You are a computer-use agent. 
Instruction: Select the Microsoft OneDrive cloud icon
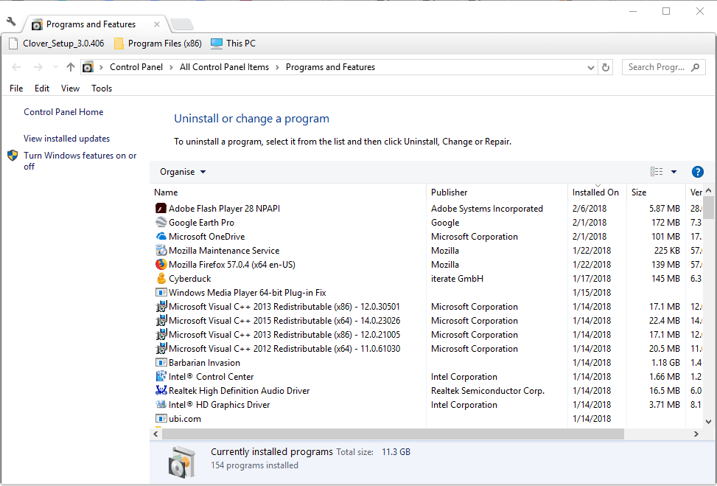pyautogui.click(x=161, y=237)
